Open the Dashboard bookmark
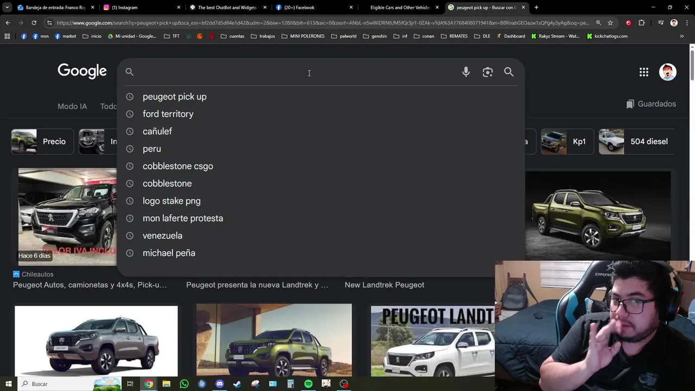The height and width of the screenshot is (391, 695). click(510, 36)
